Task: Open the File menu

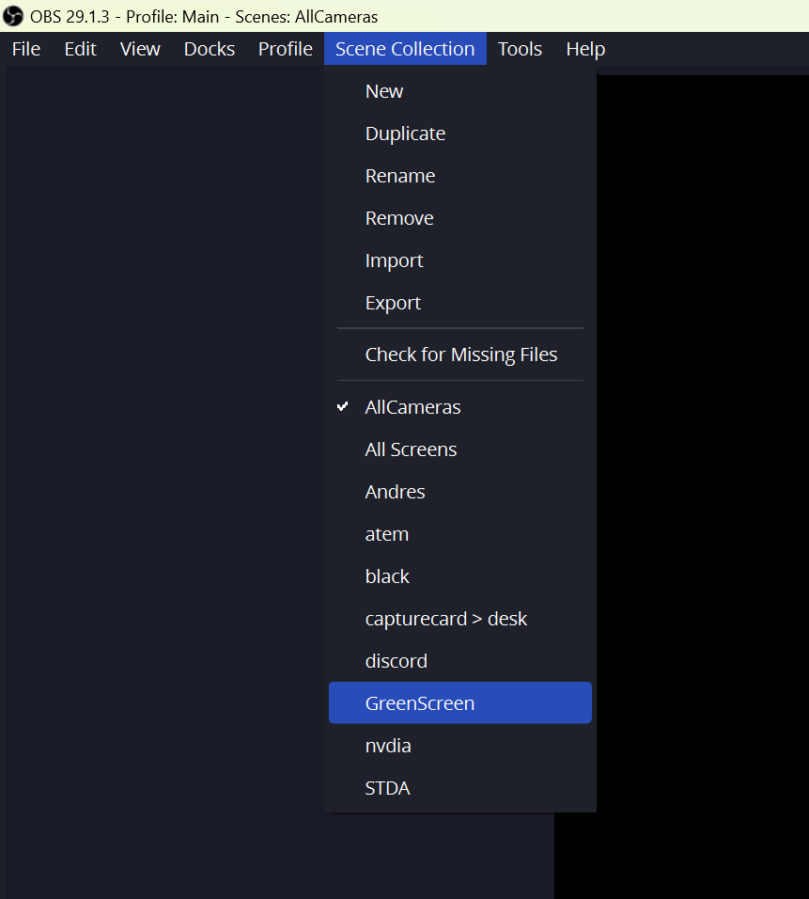Action: point(25,49)
